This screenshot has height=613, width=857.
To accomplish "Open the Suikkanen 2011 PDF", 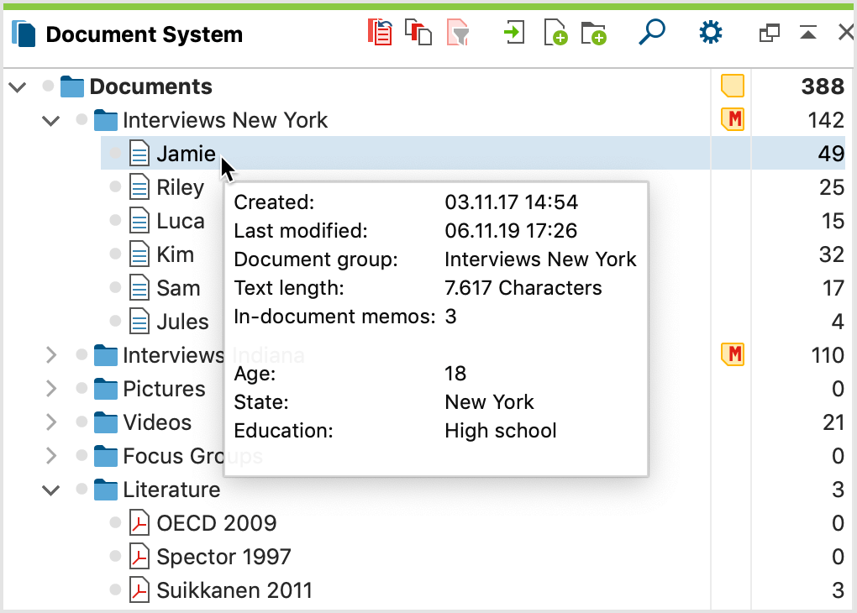I will 234,590.
